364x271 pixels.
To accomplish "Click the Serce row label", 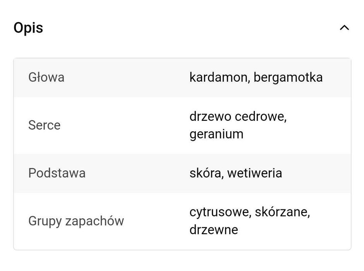I will pos(44,125).
